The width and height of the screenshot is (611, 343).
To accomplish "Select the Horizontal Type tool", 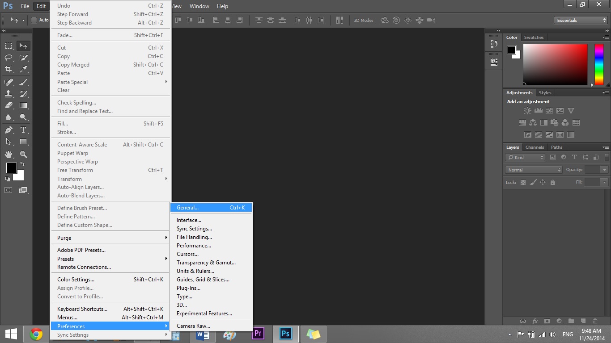I will coord(23,130).
